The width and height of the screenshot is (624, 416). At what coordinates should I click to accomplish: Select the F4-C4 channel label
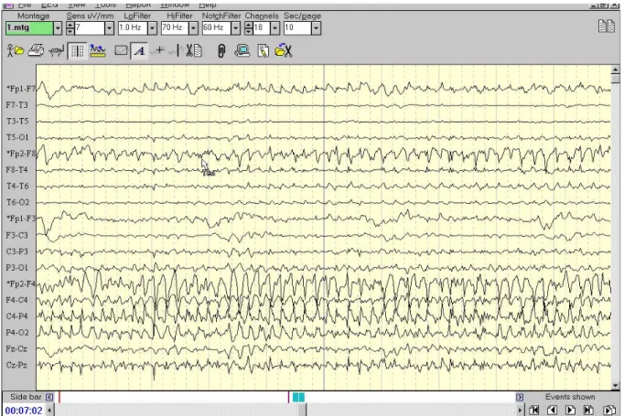tap(17, 300)
